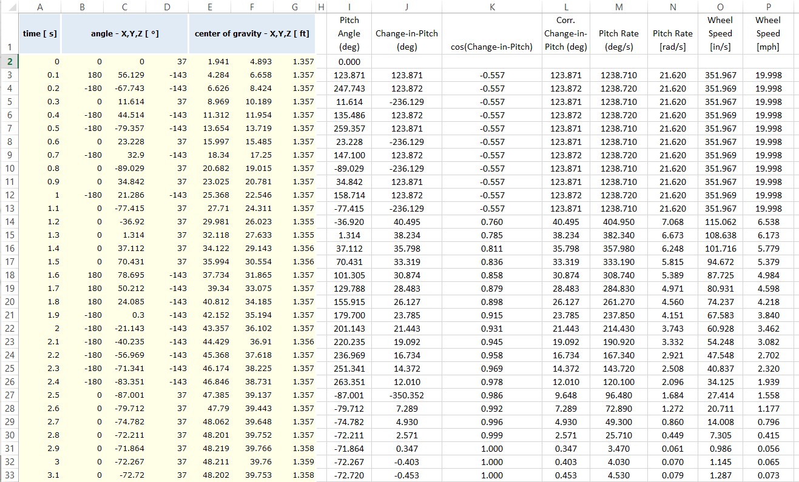Select the 'cos(Change-in-Pitch)' header cell
This screenshot has height=482, width=799.
click(x=492, y=33)
